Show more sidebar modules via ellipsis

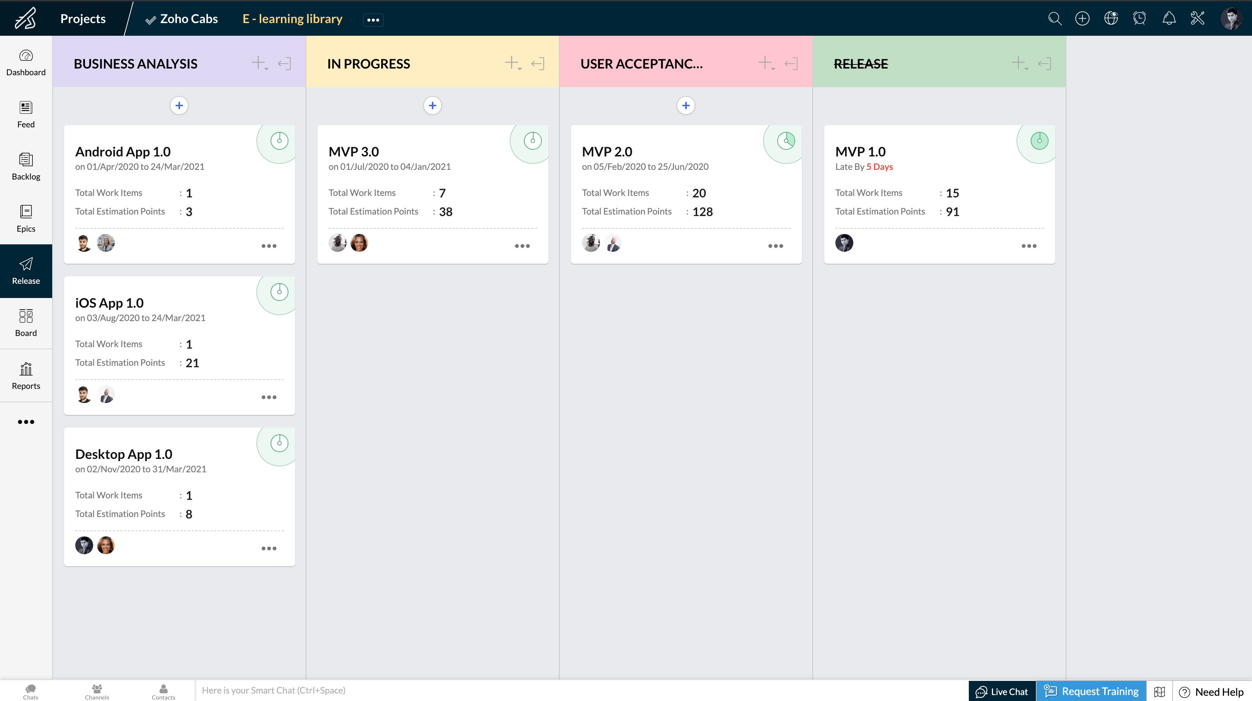(26, 422)
